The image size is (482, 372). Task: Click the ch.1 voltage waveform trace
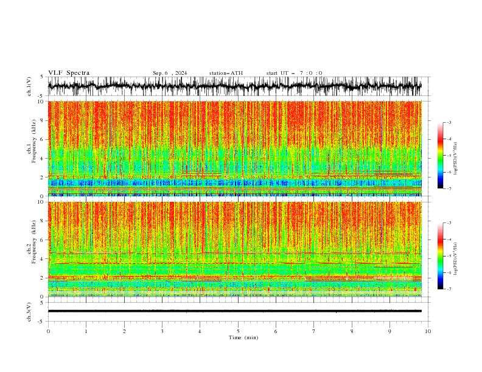click(x=235, y=86)
